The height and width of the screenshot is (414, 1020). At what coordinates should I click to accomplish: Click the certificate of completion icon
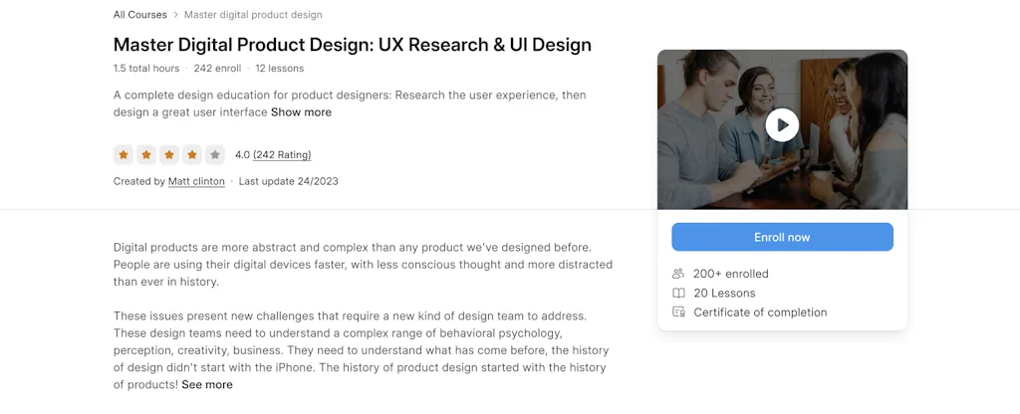pos(678,312)
